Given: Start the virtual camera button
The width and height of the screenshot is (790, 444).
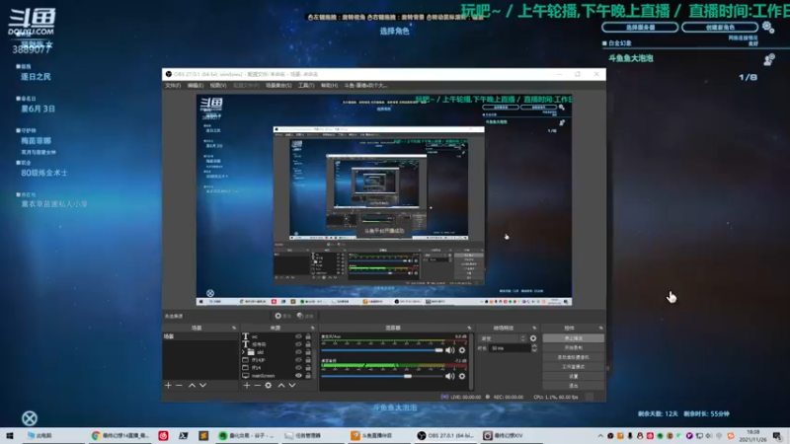Looking at the screenshot, I should click(x=574, y=357).
